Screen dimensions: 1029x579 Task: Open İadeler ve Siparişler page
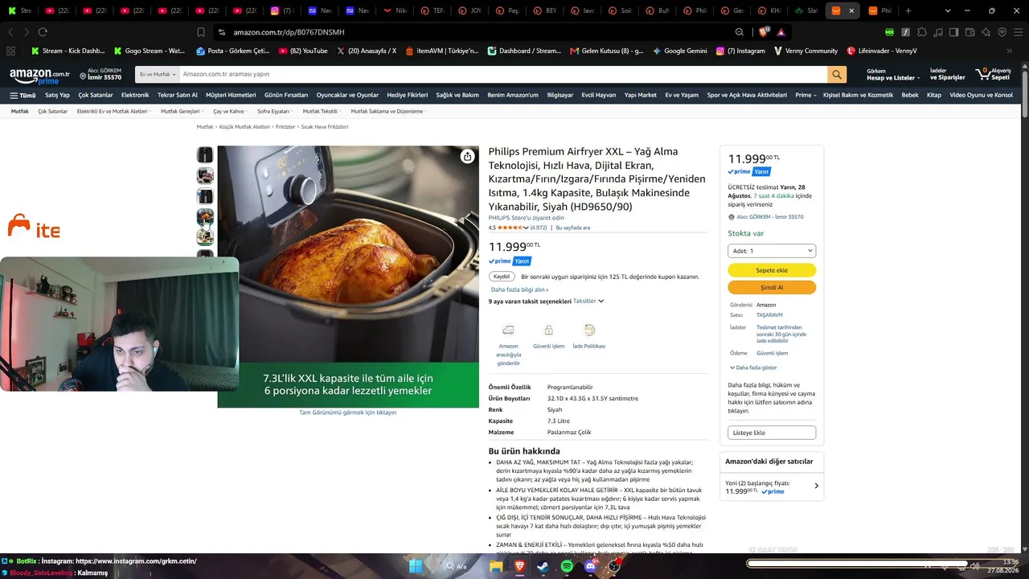pos(947,74)
